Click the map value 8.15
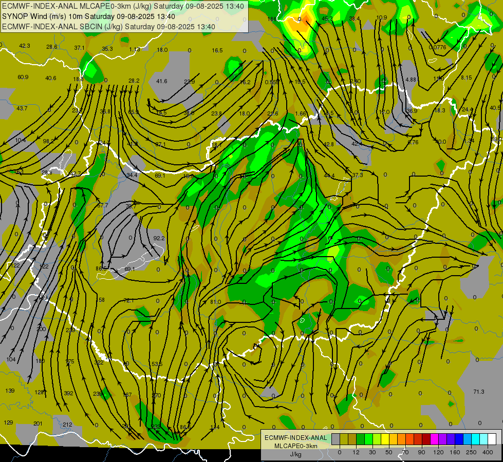This screenshot has height=462, width=503. click(467, 78)
